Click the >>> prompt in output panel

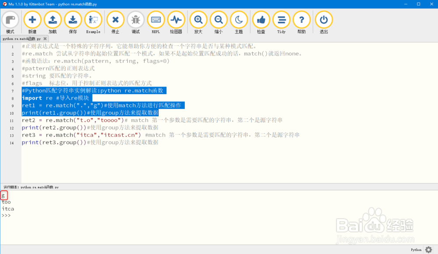pyautogui.click(x=6, y=216)
